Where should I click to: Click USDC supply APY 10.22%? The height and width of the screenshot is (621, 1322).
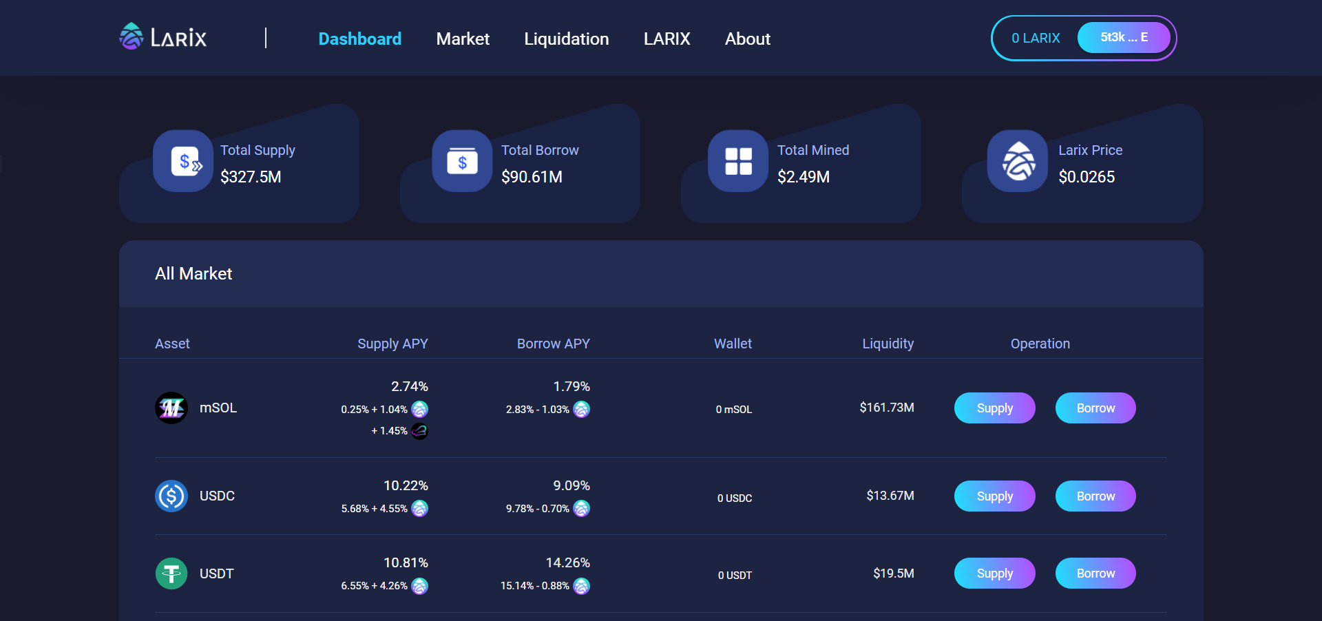tap(406, 485)
